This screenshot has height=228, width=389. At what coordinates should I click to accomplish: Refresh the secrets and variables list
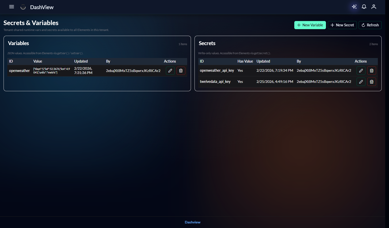coord(370,25)
